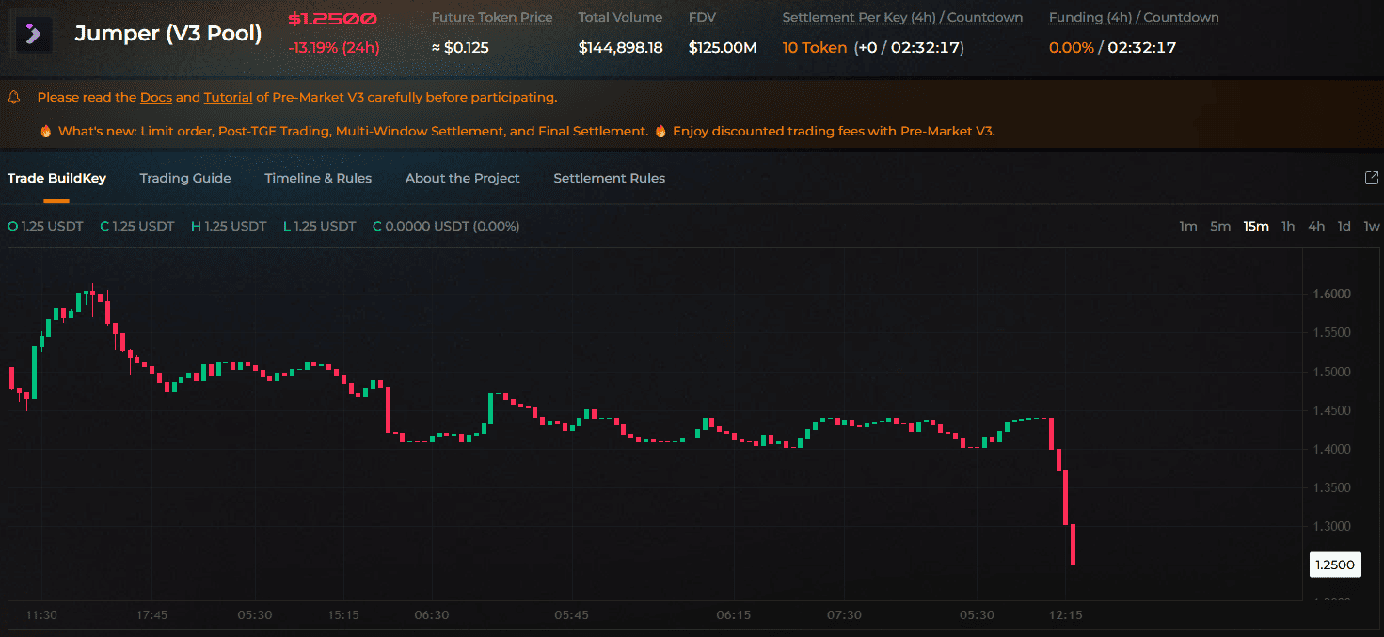This screenshot has width=1384, height=637.
Task: Open About the Project tab
Action: coord(462,178)
